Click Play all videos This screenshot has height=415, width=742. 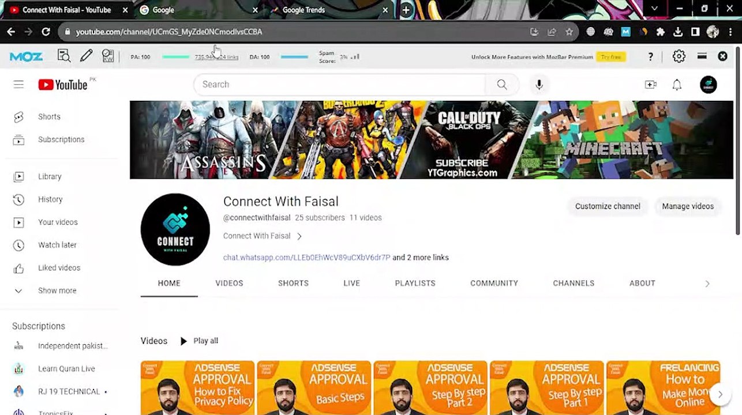pos(199,341)
